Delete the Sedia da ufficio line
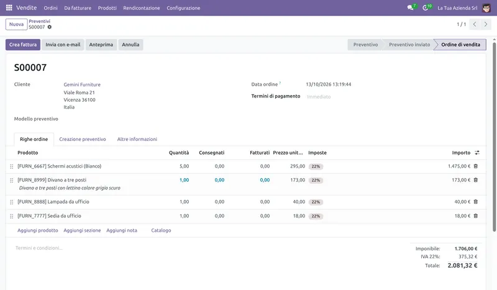Screen dimensions: 497x290 point(475,216)
